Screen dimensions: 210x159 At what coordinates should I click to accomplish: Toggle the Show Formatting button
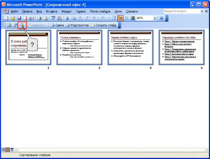pyautogui.click(x=120, y=18)
